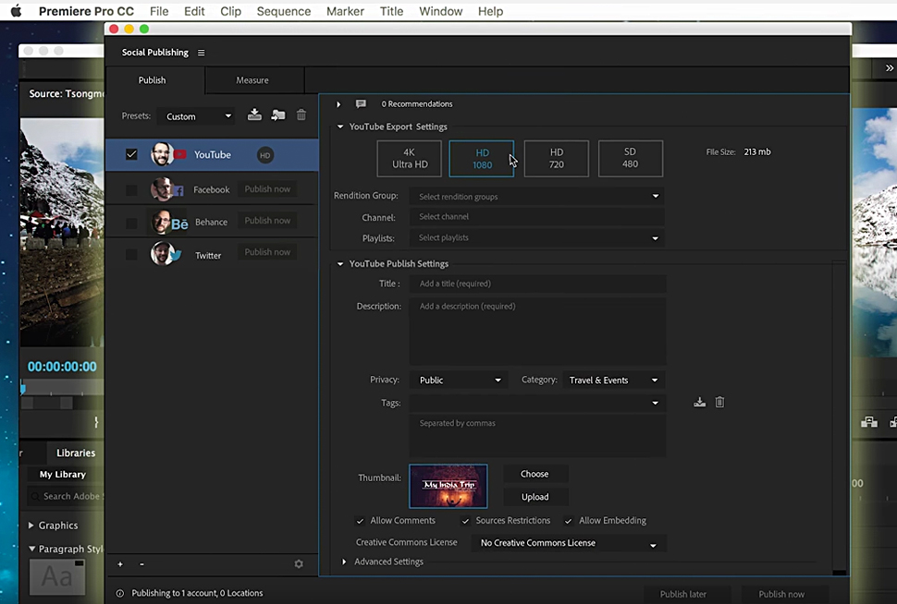Select the HD 720 resolution

click(x=556, y=158)
